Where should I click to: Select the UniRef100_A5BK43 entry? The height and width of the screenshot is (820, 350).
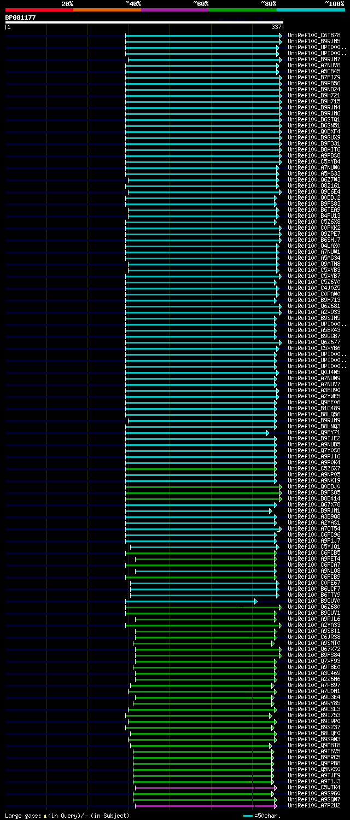point(314,330)
